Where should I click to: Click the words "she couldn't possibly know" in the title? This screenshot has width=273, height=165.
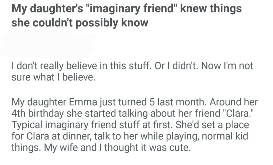[x=79, y=23]
